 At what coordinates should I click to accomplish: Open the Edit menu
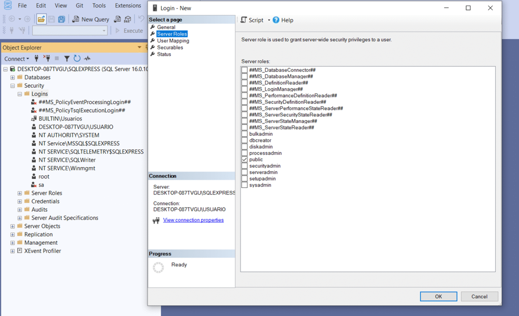tap(41, 6)
